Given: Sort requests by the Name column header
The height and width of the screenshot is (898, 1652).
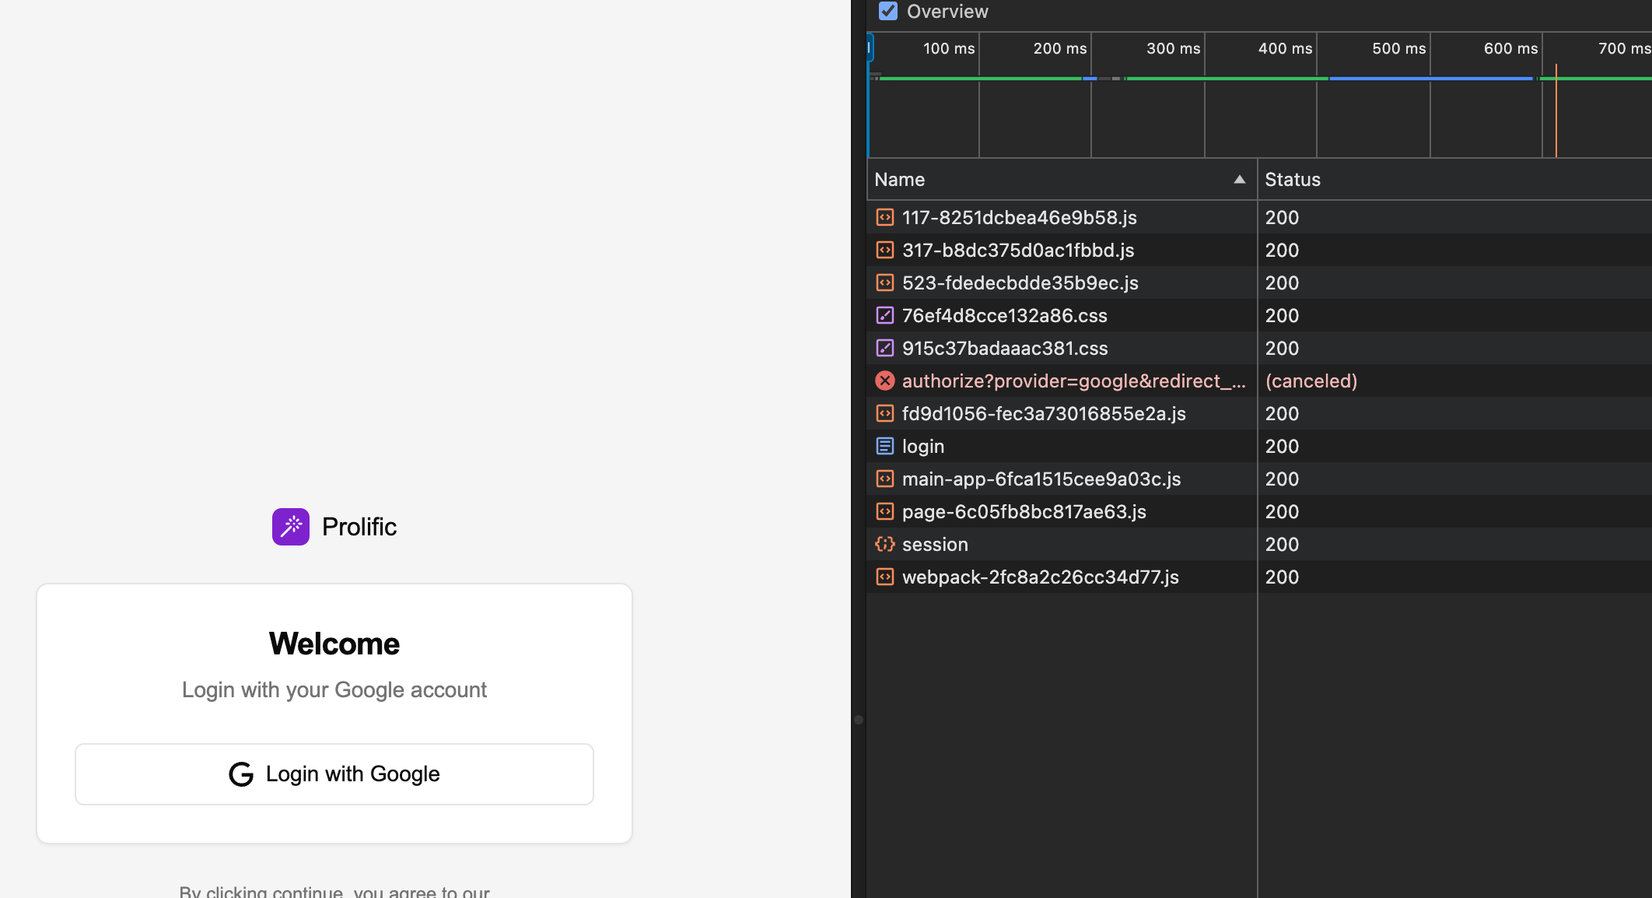Looking at the screenshot, I should tap(900, 180).
